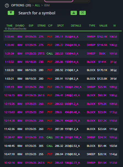Select the 660@1.2_A details cell
Screen dimensions: 123x167
point(71,104)
